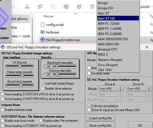Choose C64 1541 mode
The height and width of the screenshot is (128, 153).
click(118, 70)
